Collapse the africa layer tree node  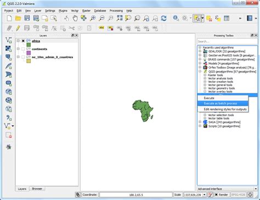coord(18,41)
